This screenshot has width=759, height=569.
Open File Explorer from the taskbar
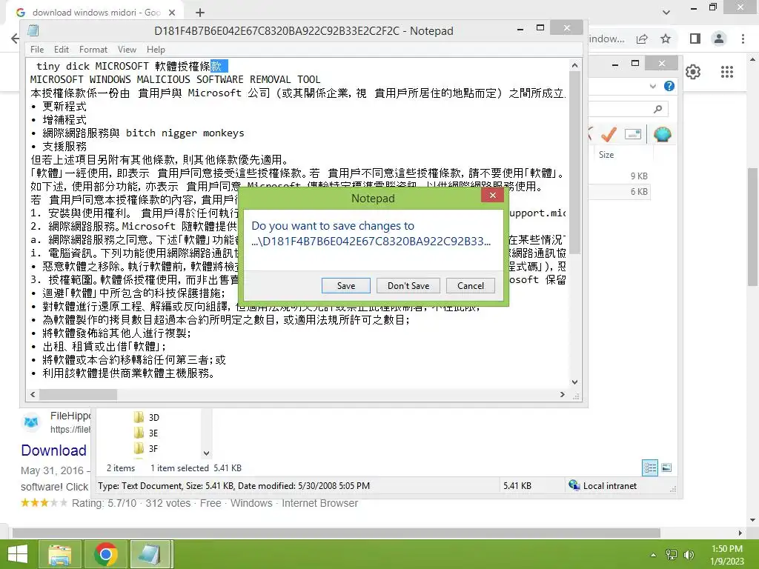59,554
